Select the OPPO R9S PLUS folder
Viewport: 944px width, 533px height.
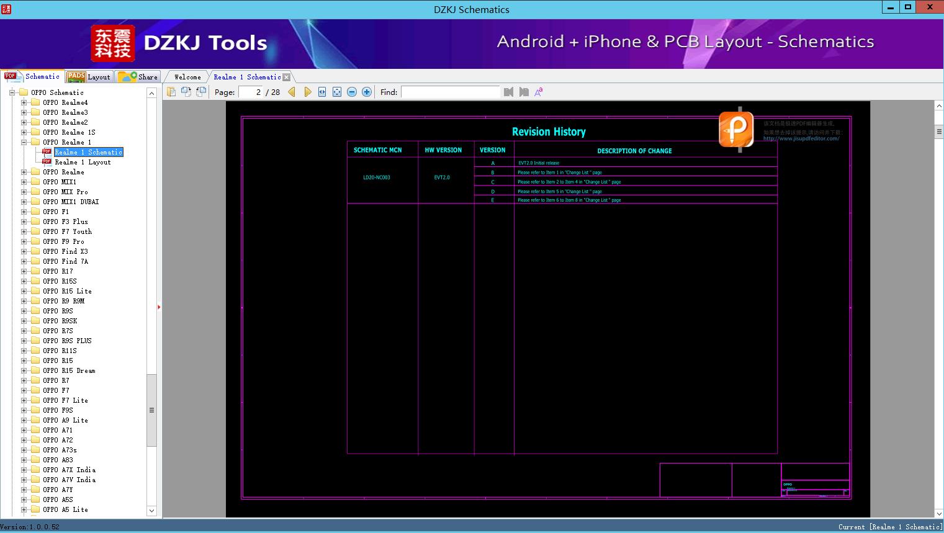coord(67,341)
